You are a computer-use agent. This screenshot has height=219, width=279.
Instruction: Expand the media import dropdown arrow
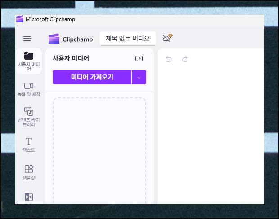(x=139, y=77)
